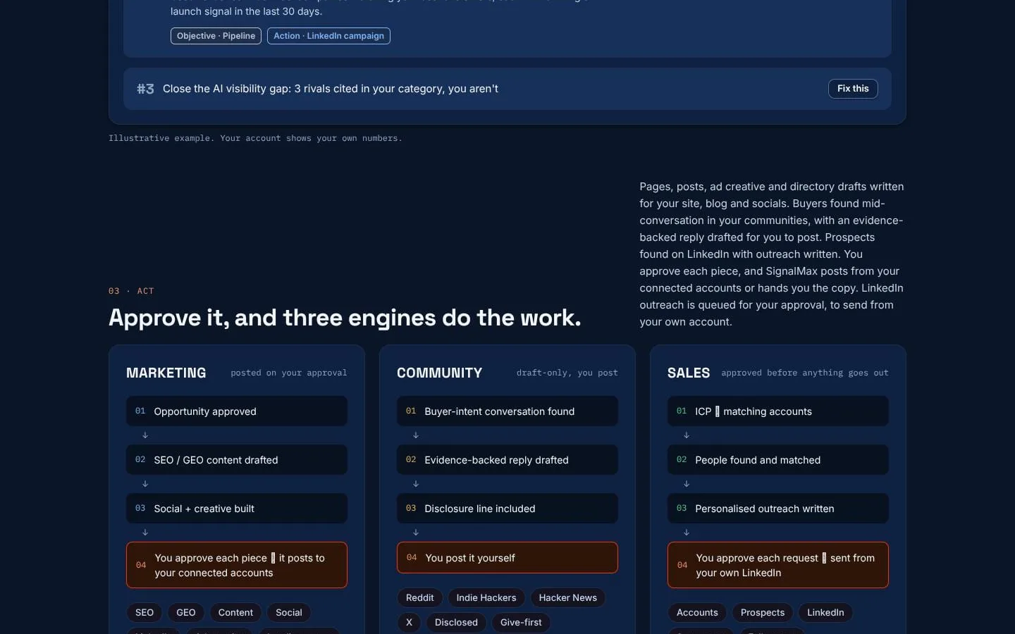Click the 'draft-only, you post' caption

coord(567,373)
